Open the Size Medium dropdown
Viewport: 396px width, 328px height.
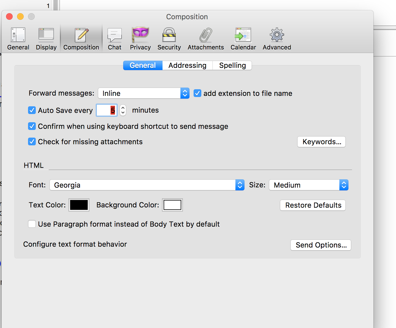(x=309, y=185)
